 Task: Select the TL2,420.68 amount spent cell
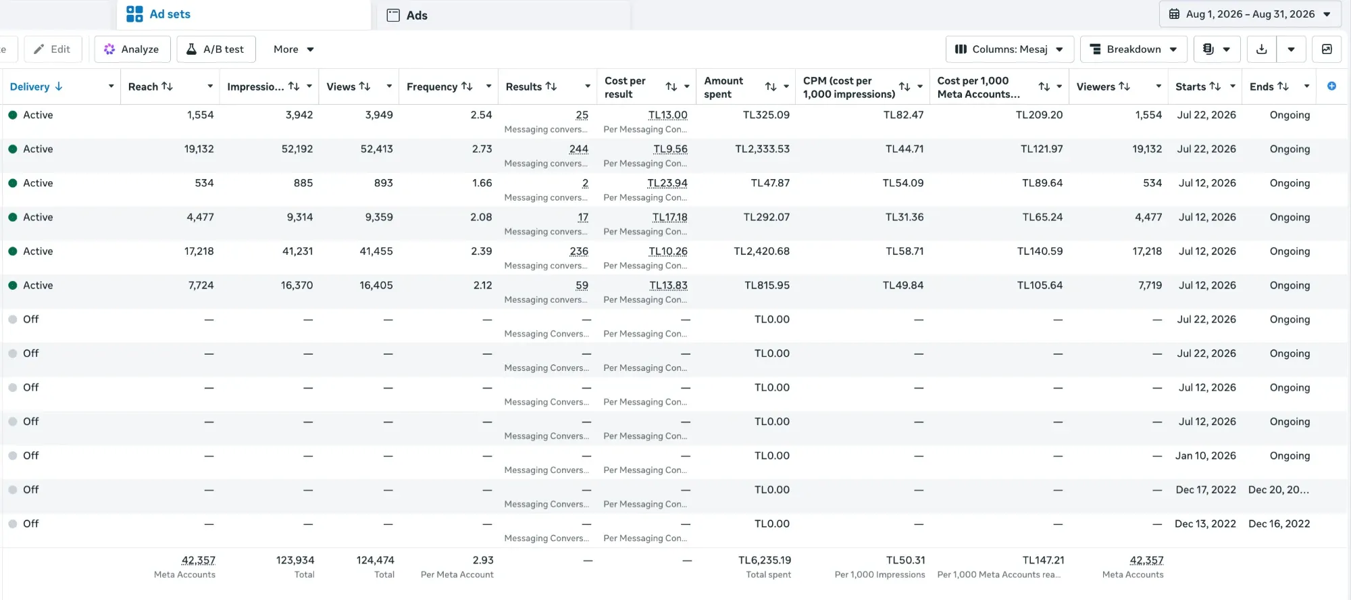[x=762, y=251]
